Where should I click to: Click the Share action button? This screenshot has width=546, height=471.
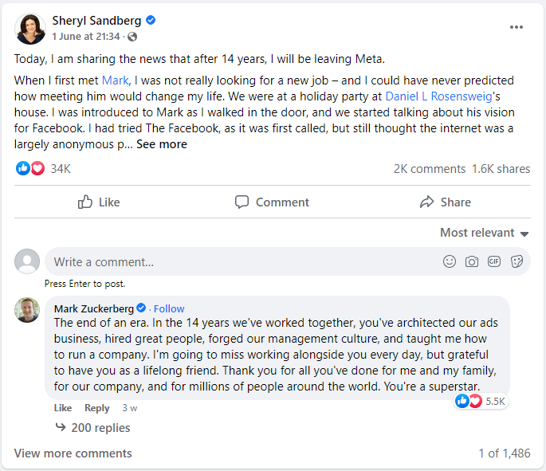click(445, 202)
